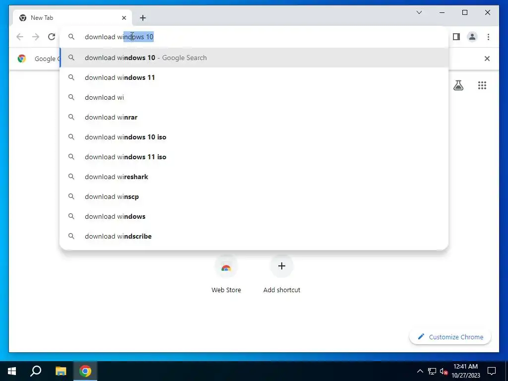Close the Chrome window
Image resolution: width=508 pixels, height=381 pixels.
click(x=487, y=12)
